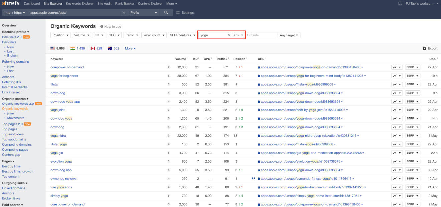
Task: Open URL dropdown for yoga nidra row
Action: [358, 136]
